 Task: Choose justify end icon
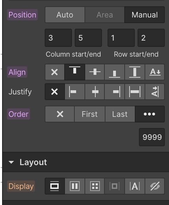pyautogui.click(x=115, y=92)
